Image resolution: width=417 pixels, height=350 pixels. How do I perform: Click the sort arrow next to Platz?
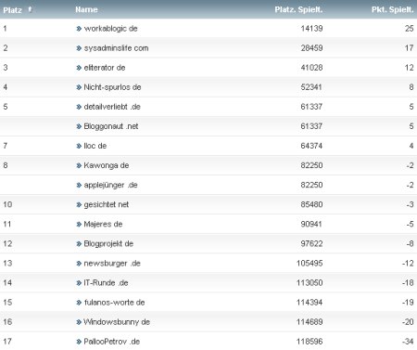[30, 9]
